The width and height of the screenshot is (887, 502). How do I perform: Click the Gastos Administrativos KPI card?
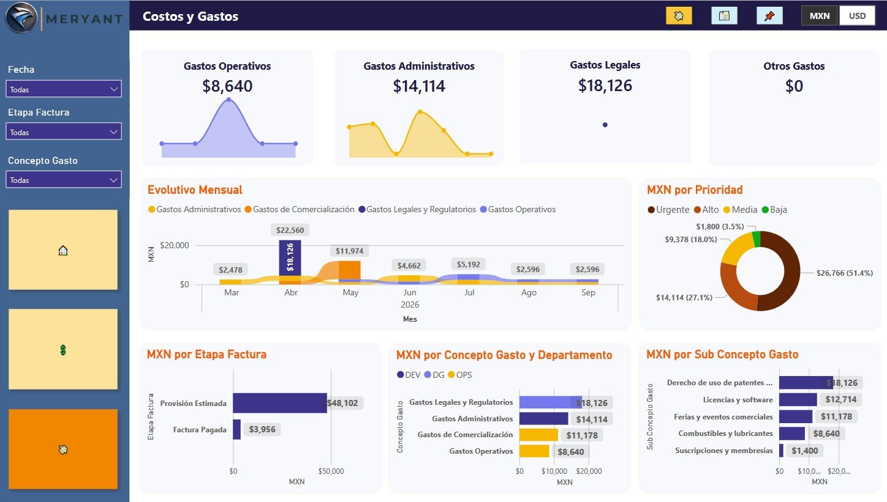click(419, 108)
